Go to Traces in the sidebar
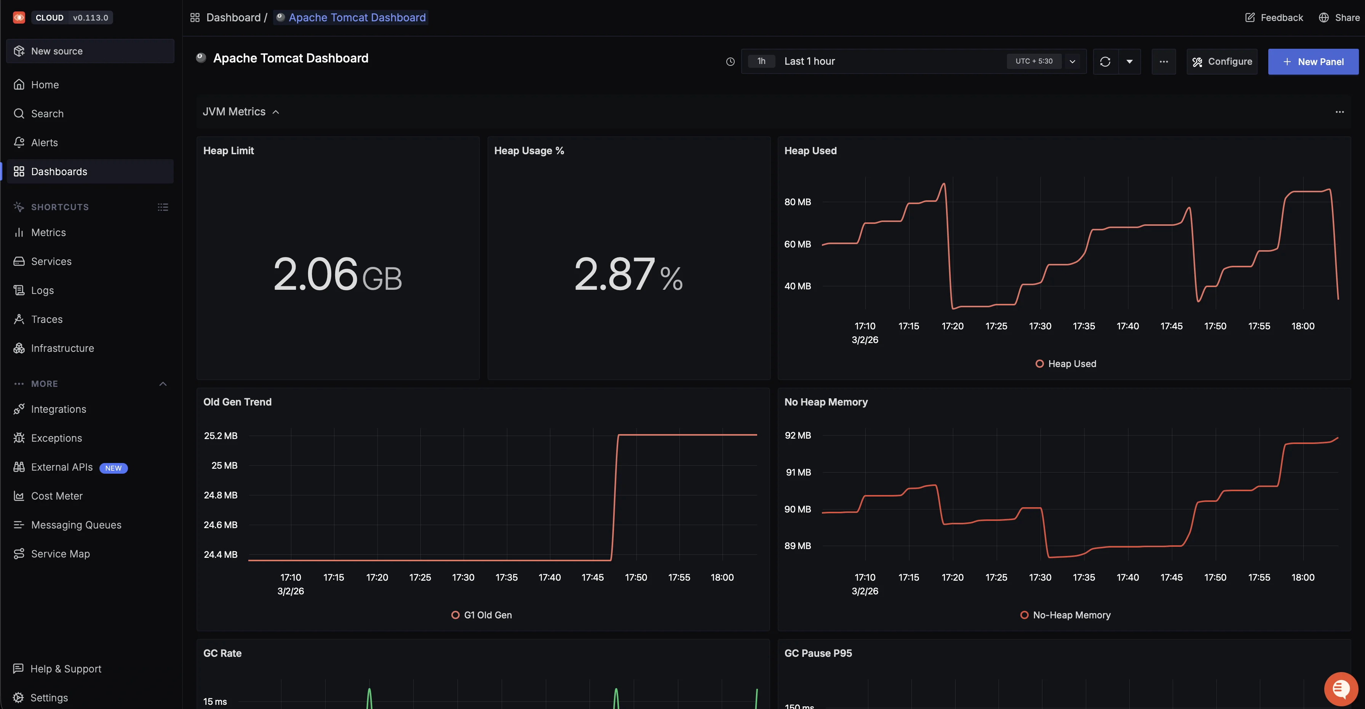The width and height of the screenshot is (1365, 709). (x=46, y=319)
